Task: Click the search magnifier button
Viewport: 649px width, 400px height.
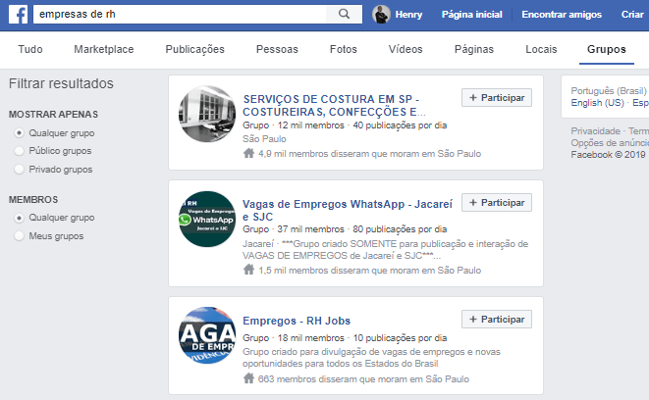Action: click(344, 14)
